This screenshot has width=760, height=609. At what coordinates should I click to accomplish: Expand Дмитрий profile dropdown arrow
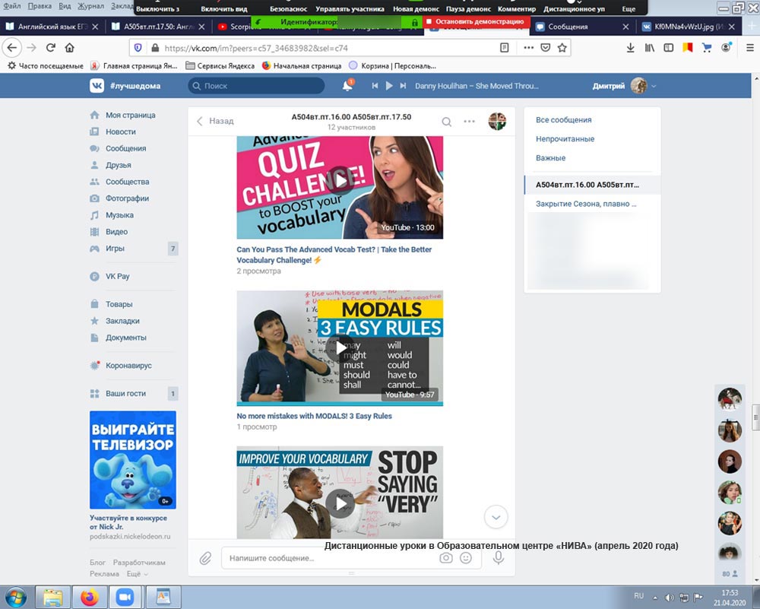tap(654, 87)
